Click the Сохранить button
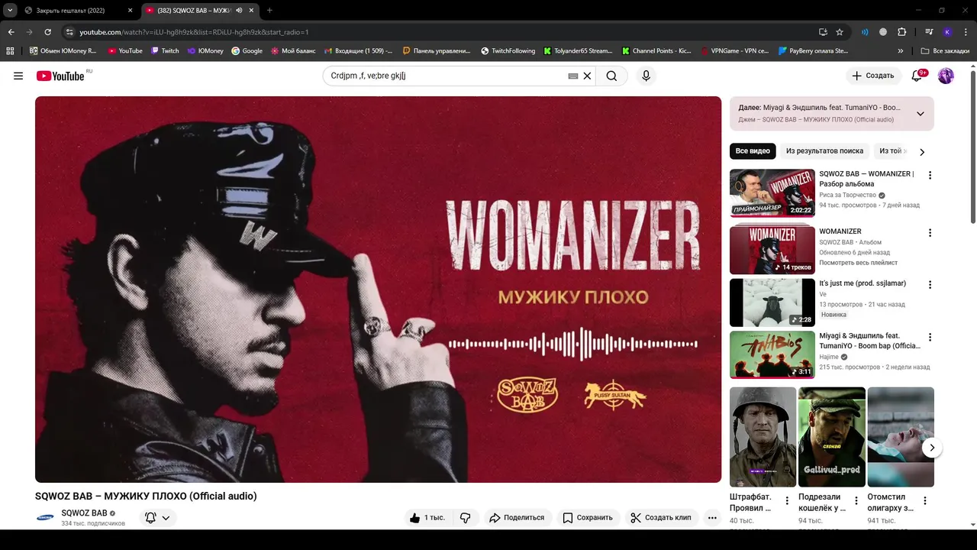 (x=588, y=517)
